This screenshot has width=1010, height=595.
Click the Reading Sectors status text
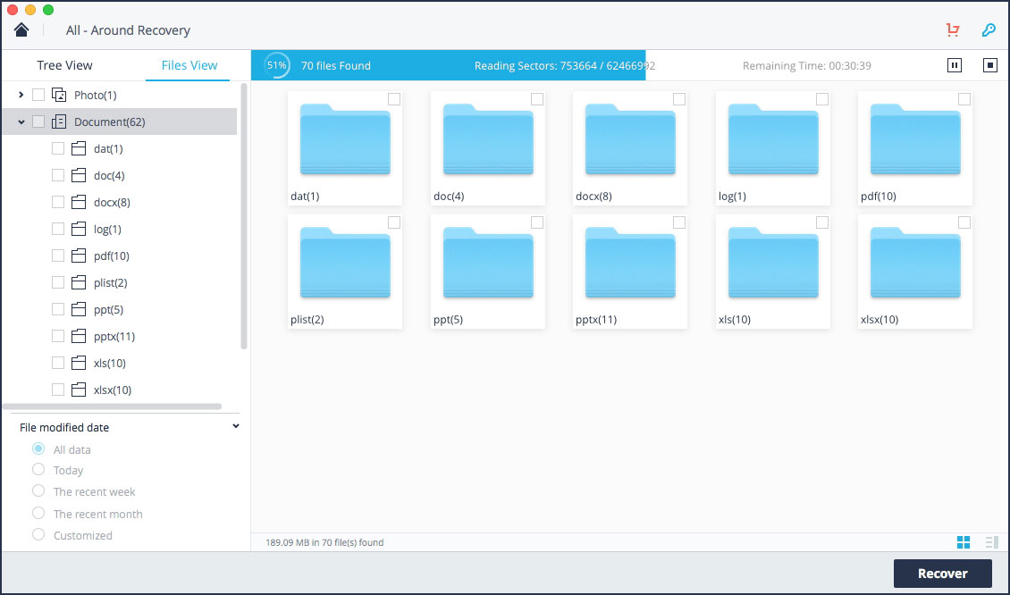click(565, 66)
